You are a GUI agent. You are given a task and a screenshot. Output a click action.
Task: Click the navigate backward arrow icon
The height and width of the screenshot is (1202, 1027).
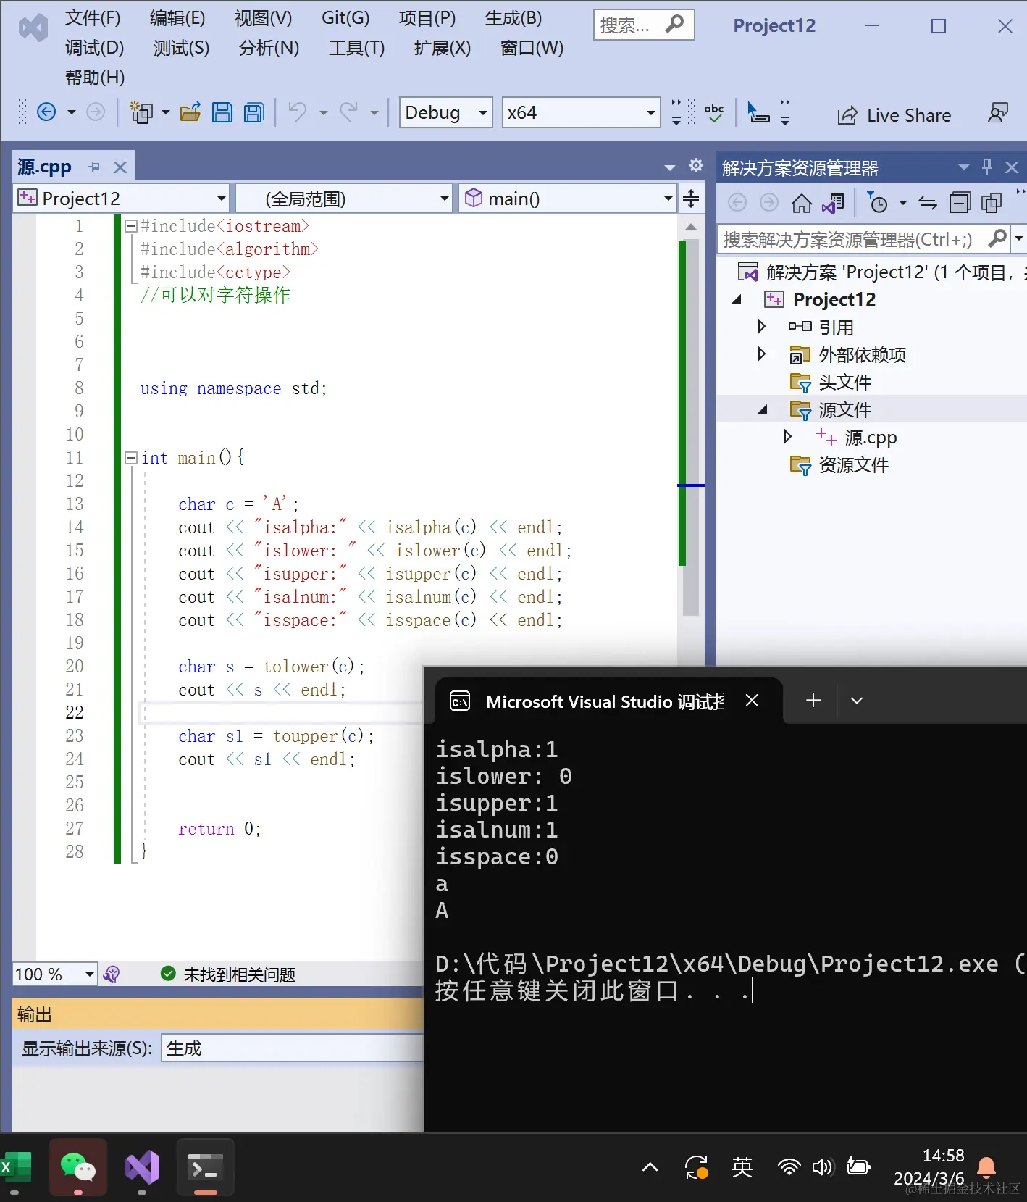[46, 112]
